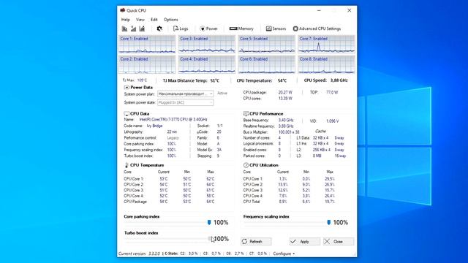Open the Options menu
The image size is (468, 263).
point(170,20)
